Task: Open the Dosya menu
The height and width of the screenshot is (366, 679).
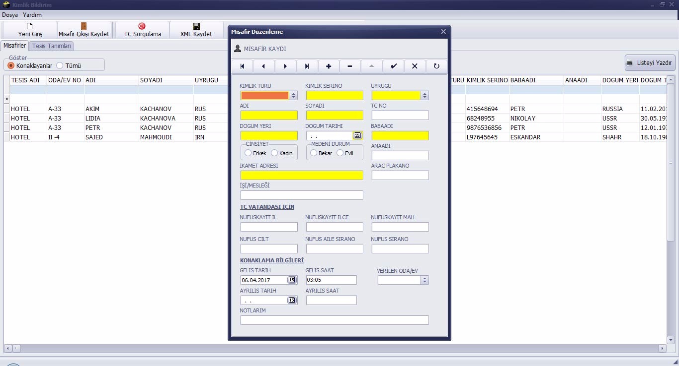Action: [x=10, y=15]
